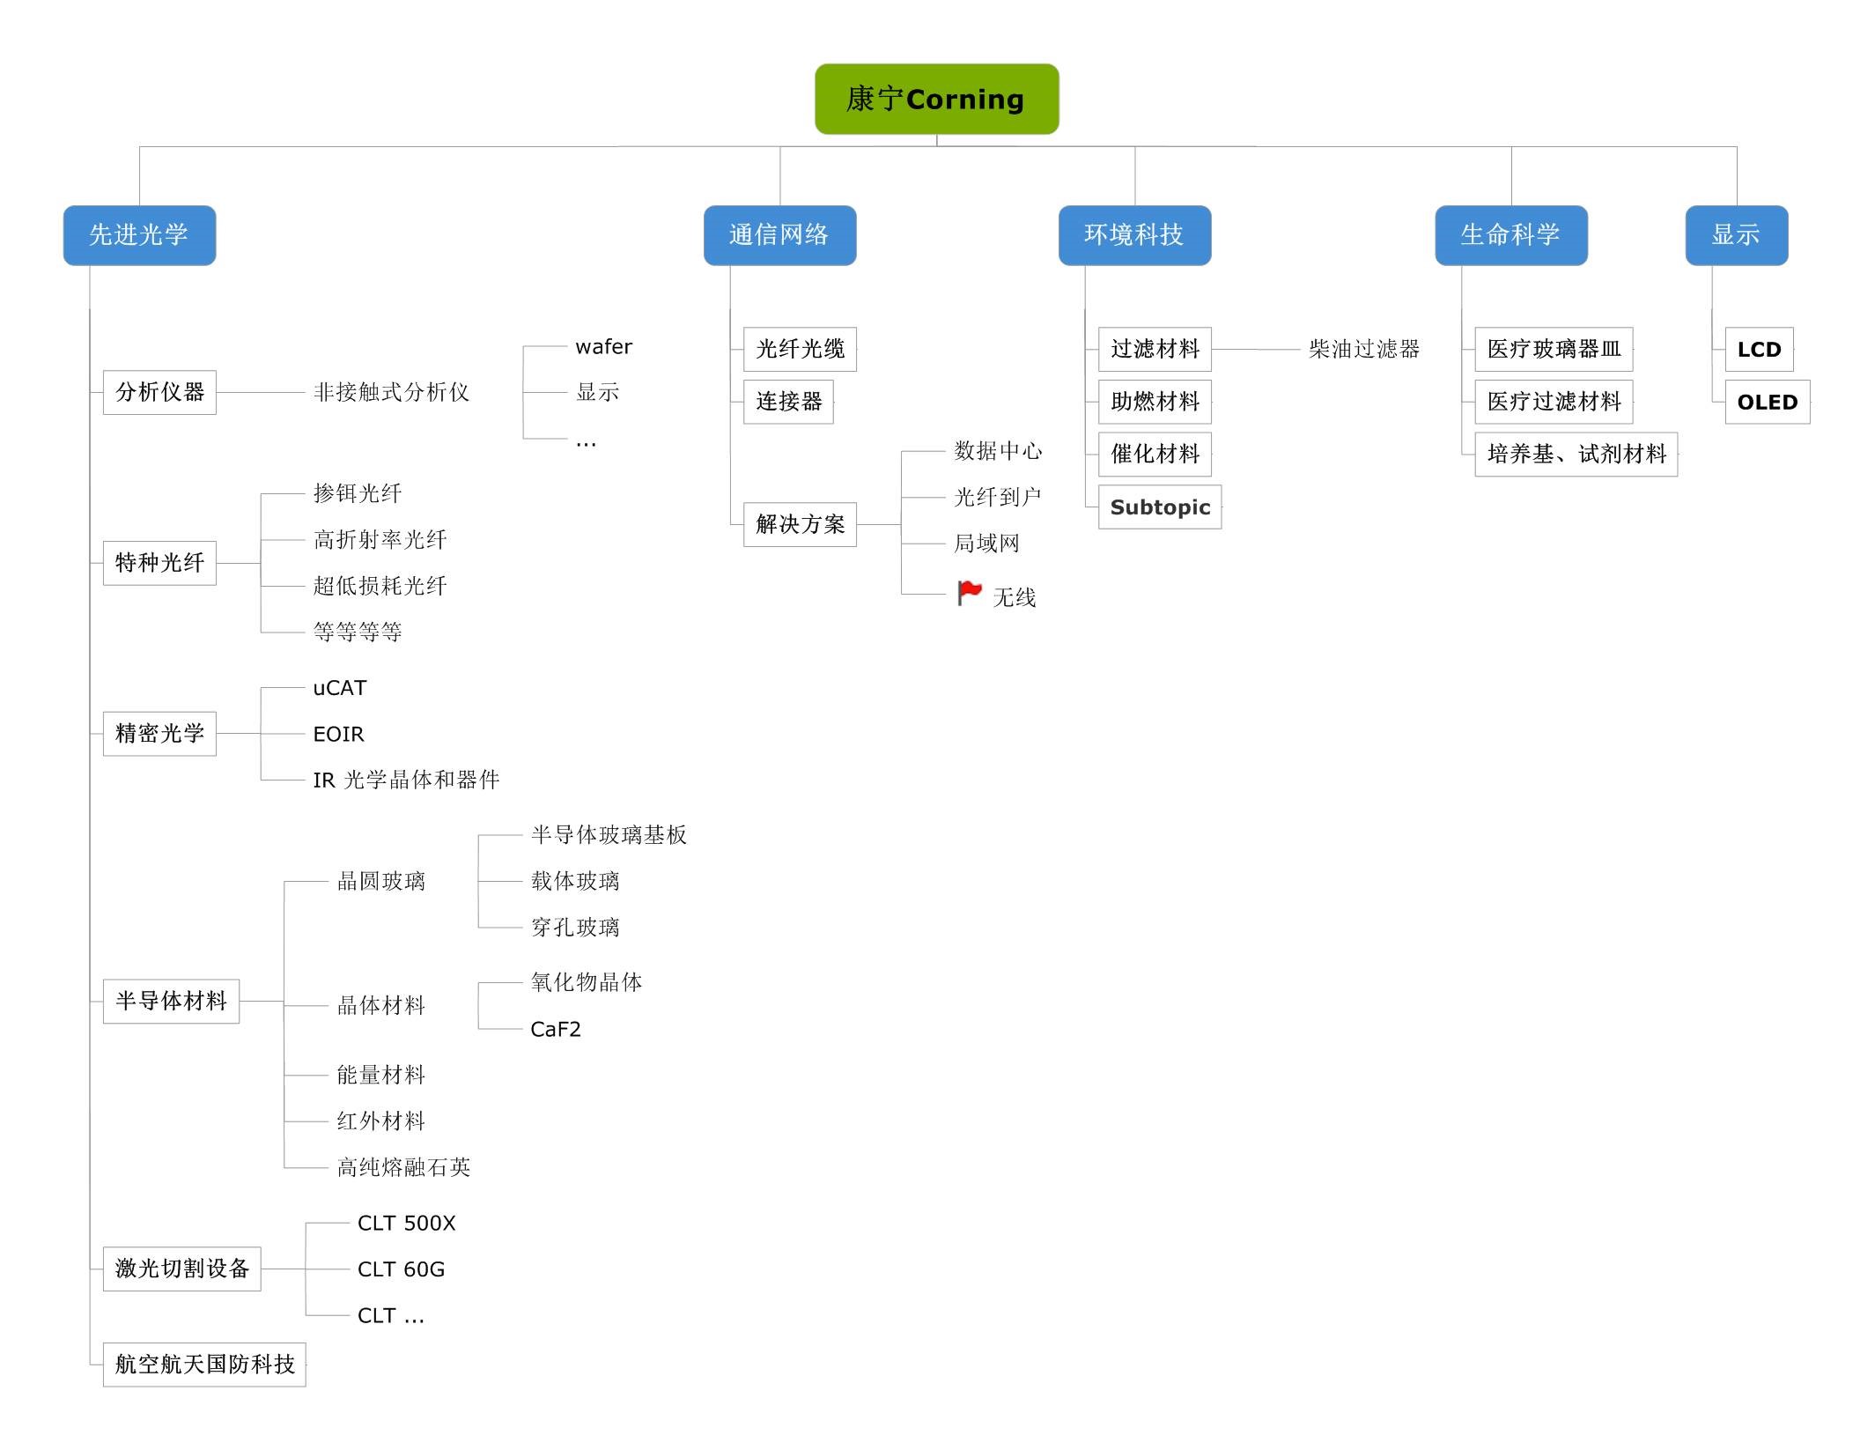The width and height of the screenshot is (1875, 1450).
Task: Select the 解决方案 node
Action: 800,525
